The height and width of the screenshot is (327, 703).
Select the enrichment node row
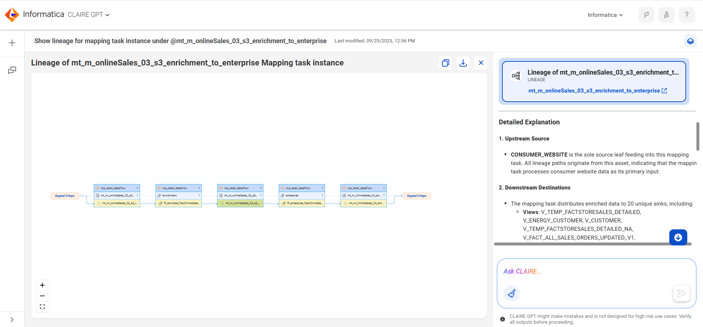(179, 196)
